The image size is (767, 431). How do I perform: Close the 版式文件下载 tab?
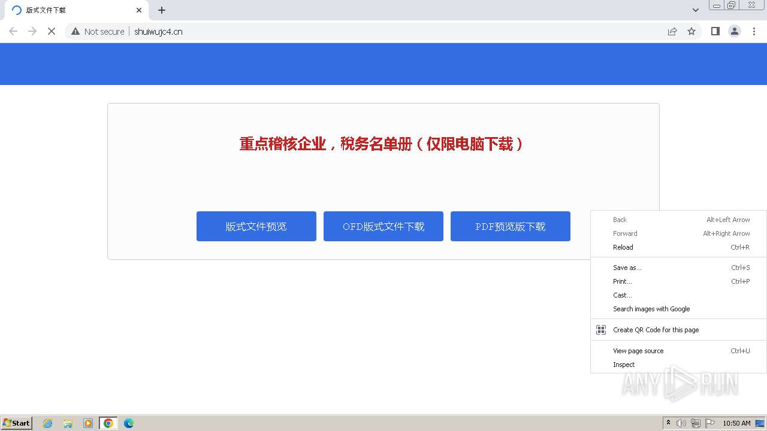click(139, 10)
